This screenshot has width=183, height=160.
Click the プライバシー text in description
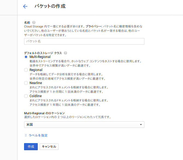click(x=94, y=26)
